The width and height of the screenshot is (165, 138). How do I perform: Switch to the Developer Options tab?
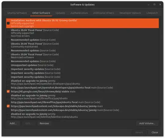pos(130,13)
